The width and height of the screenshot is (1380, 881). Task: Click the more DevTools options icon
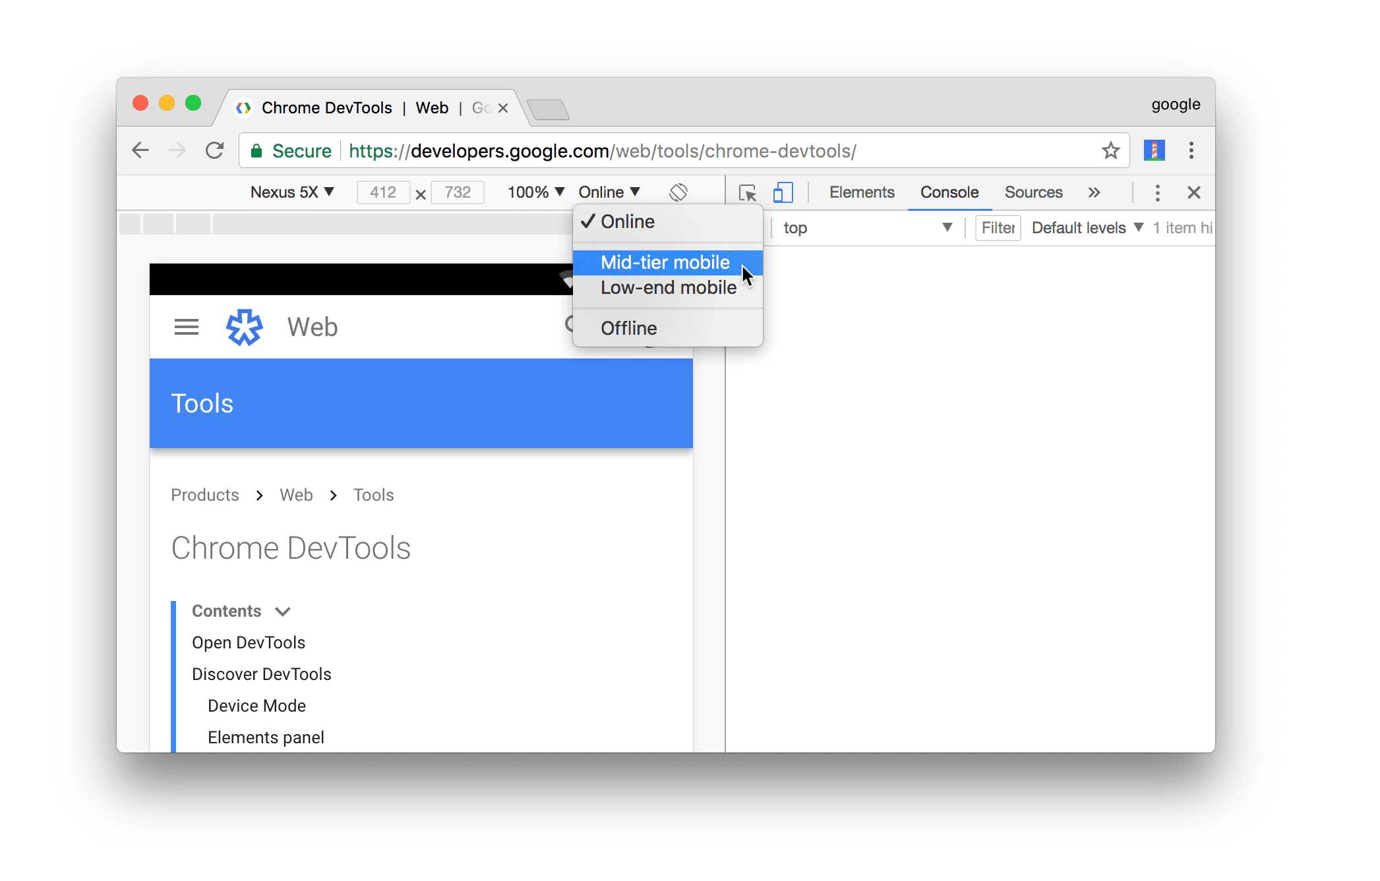(1158, 192)
